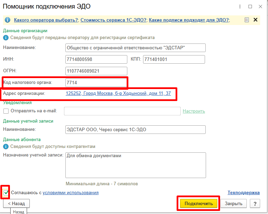Open the three-dot more options menu
Viewport: 268px width, 214px height.
point(240,7)
